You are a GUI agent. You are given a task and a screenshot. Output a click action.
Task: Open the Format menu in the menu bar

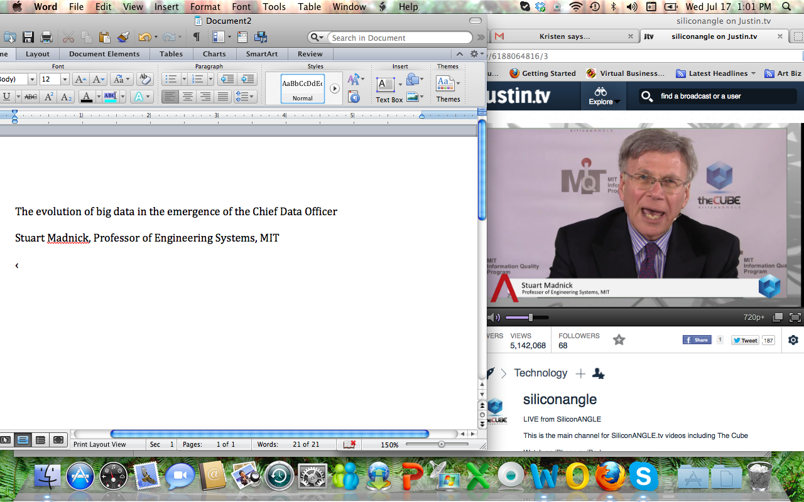click(205, 7)
